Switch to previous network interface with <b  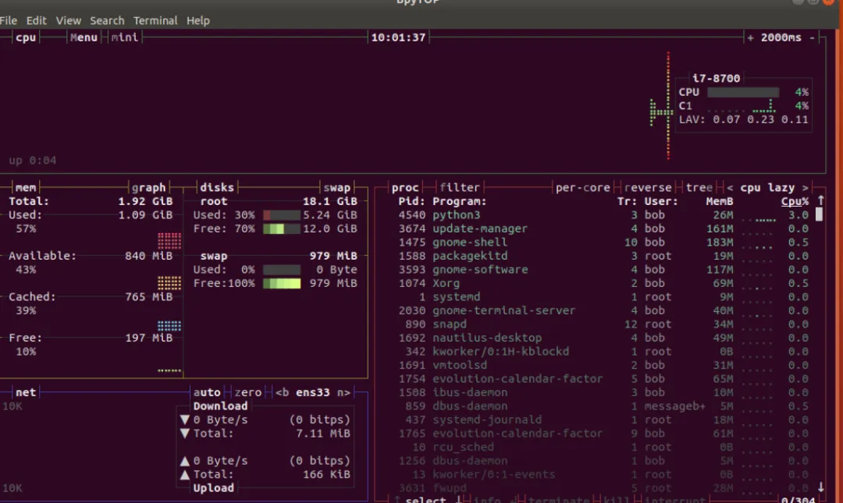coord(283,392)
